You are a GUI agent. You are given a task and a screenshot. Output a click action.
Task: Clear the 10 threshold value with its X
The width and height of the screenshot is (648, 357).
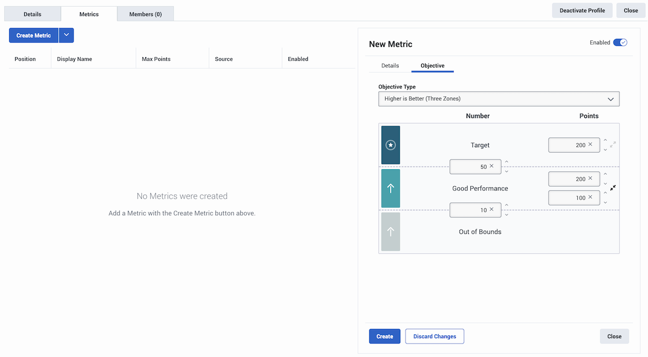[x=491, y=210]
